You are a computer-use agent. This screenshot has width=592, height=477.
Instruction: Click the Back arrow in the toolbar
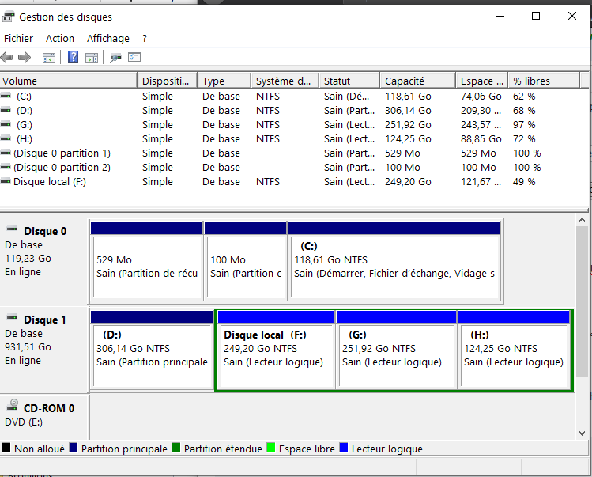(x=7, y=58)
